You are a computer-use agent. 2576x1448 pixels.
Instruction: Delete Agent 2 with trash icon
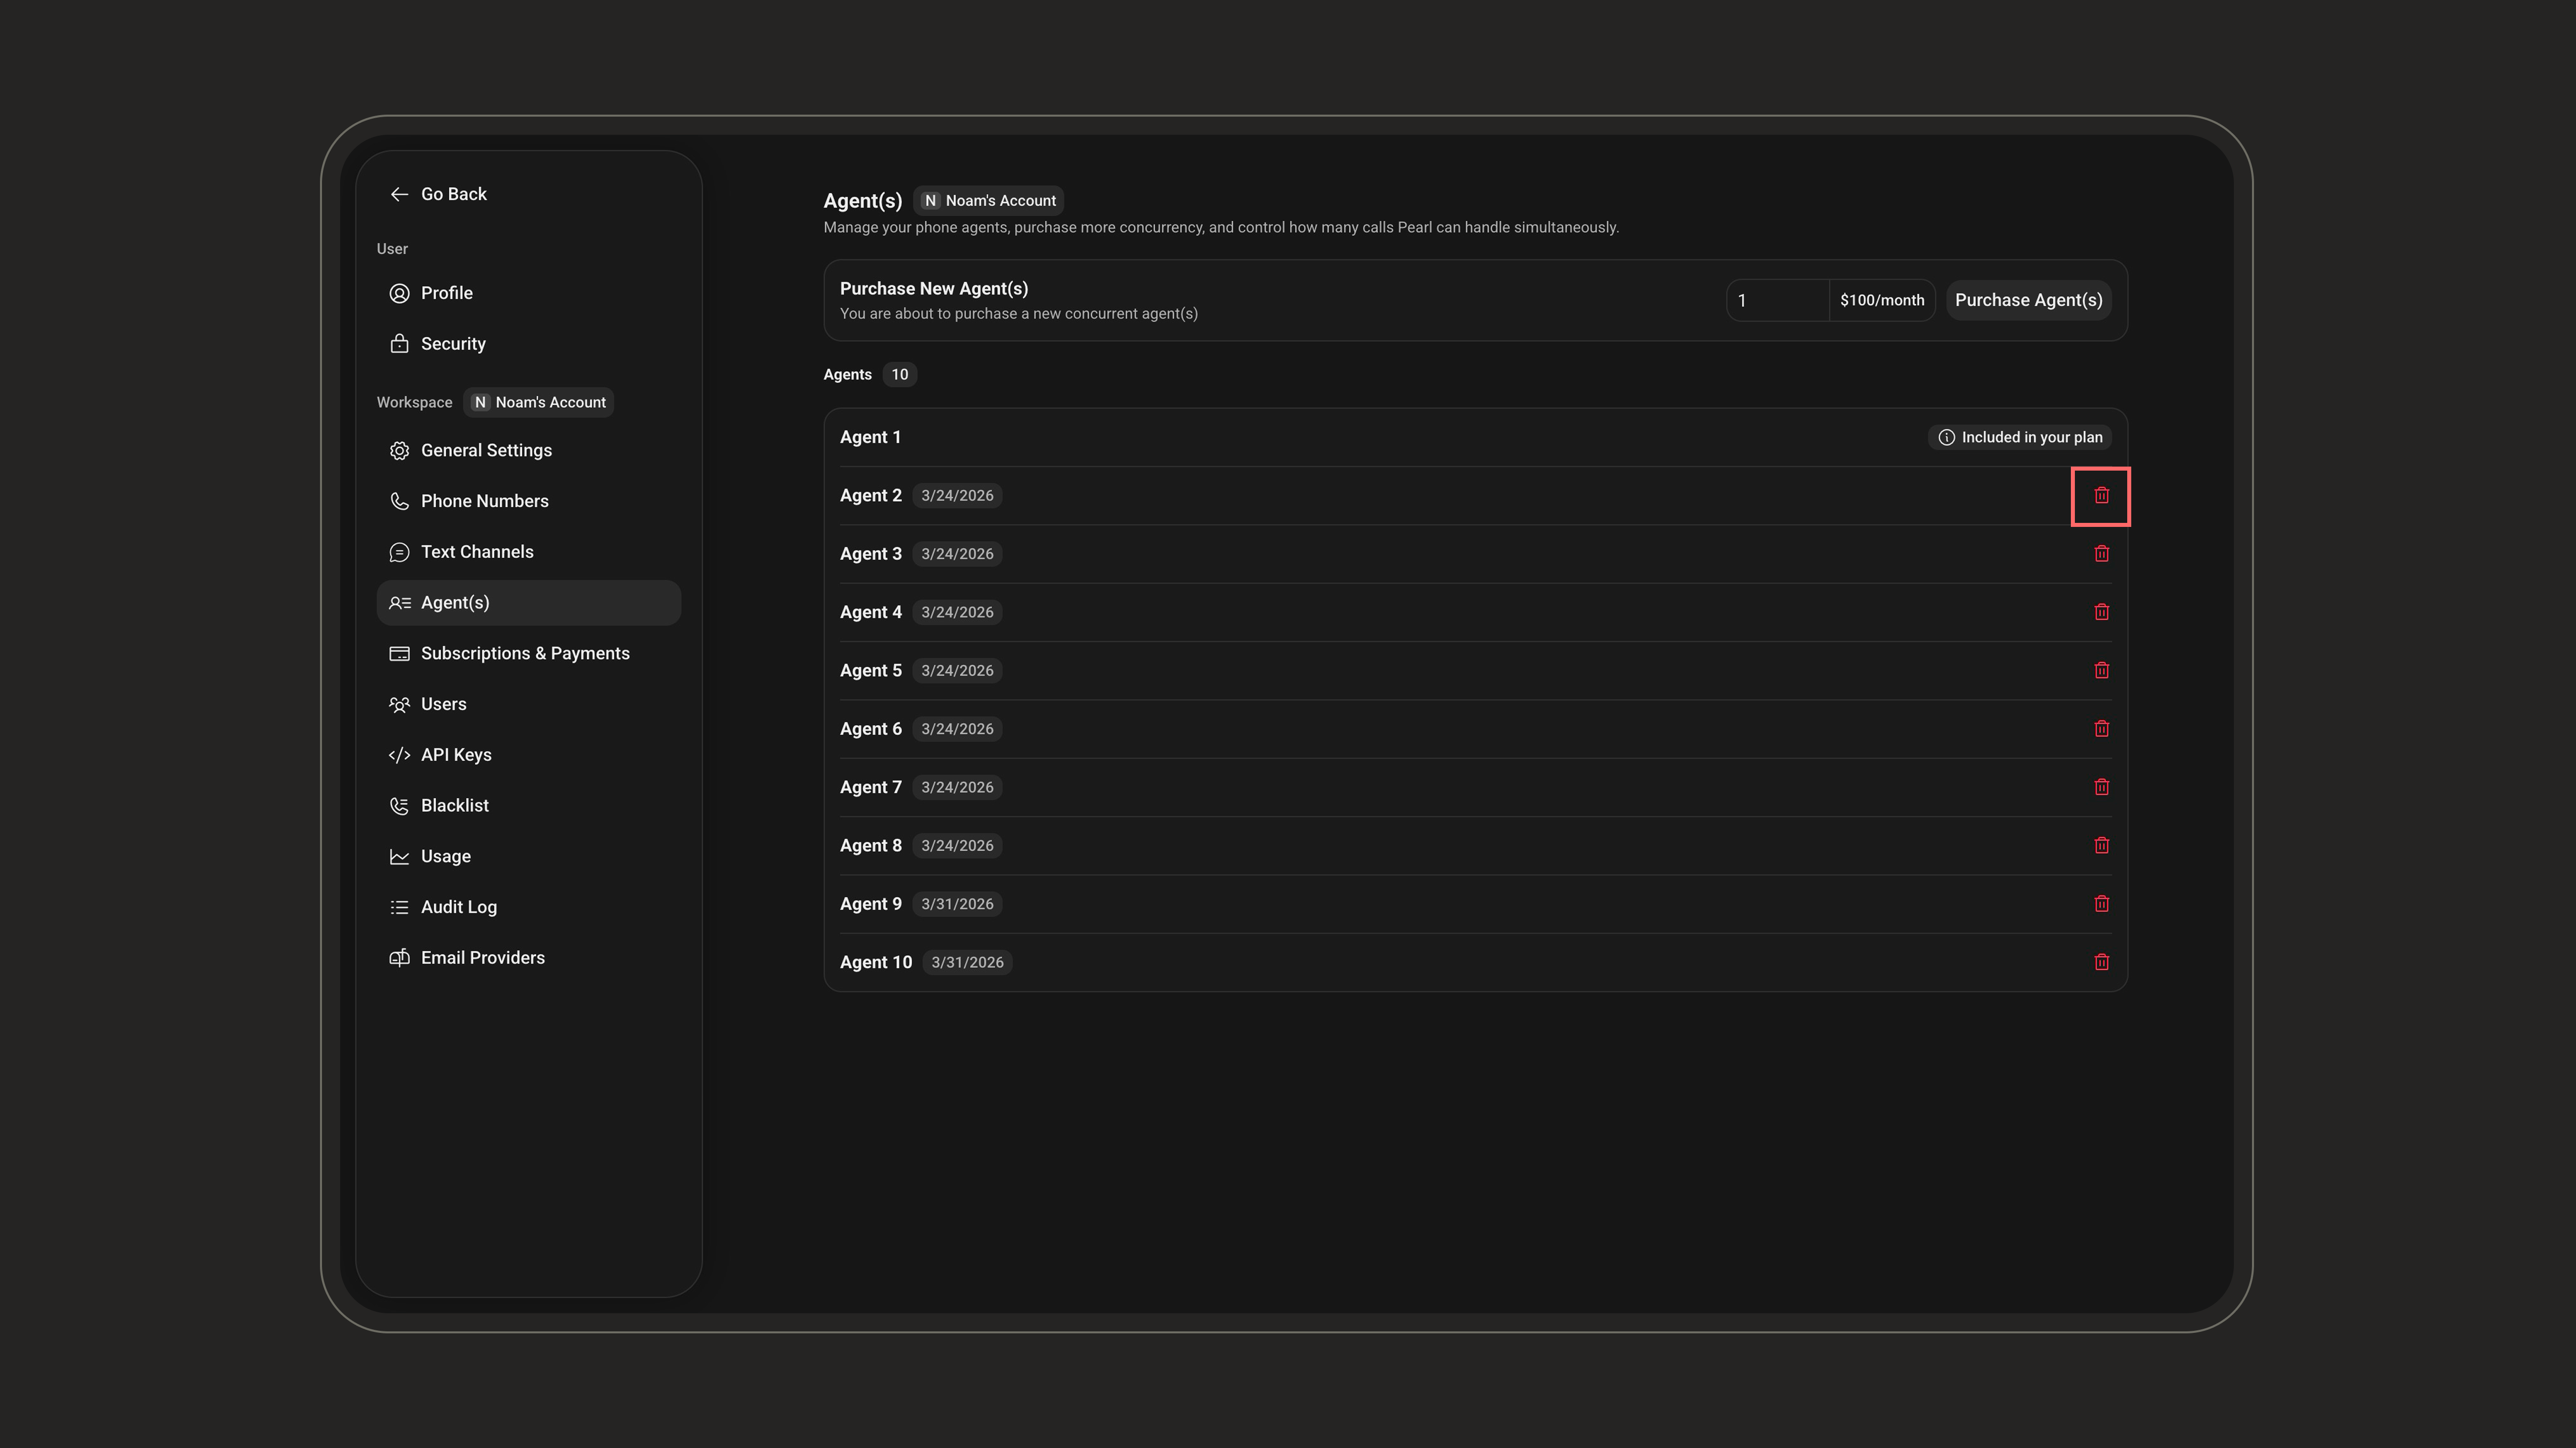(2101, 496)
